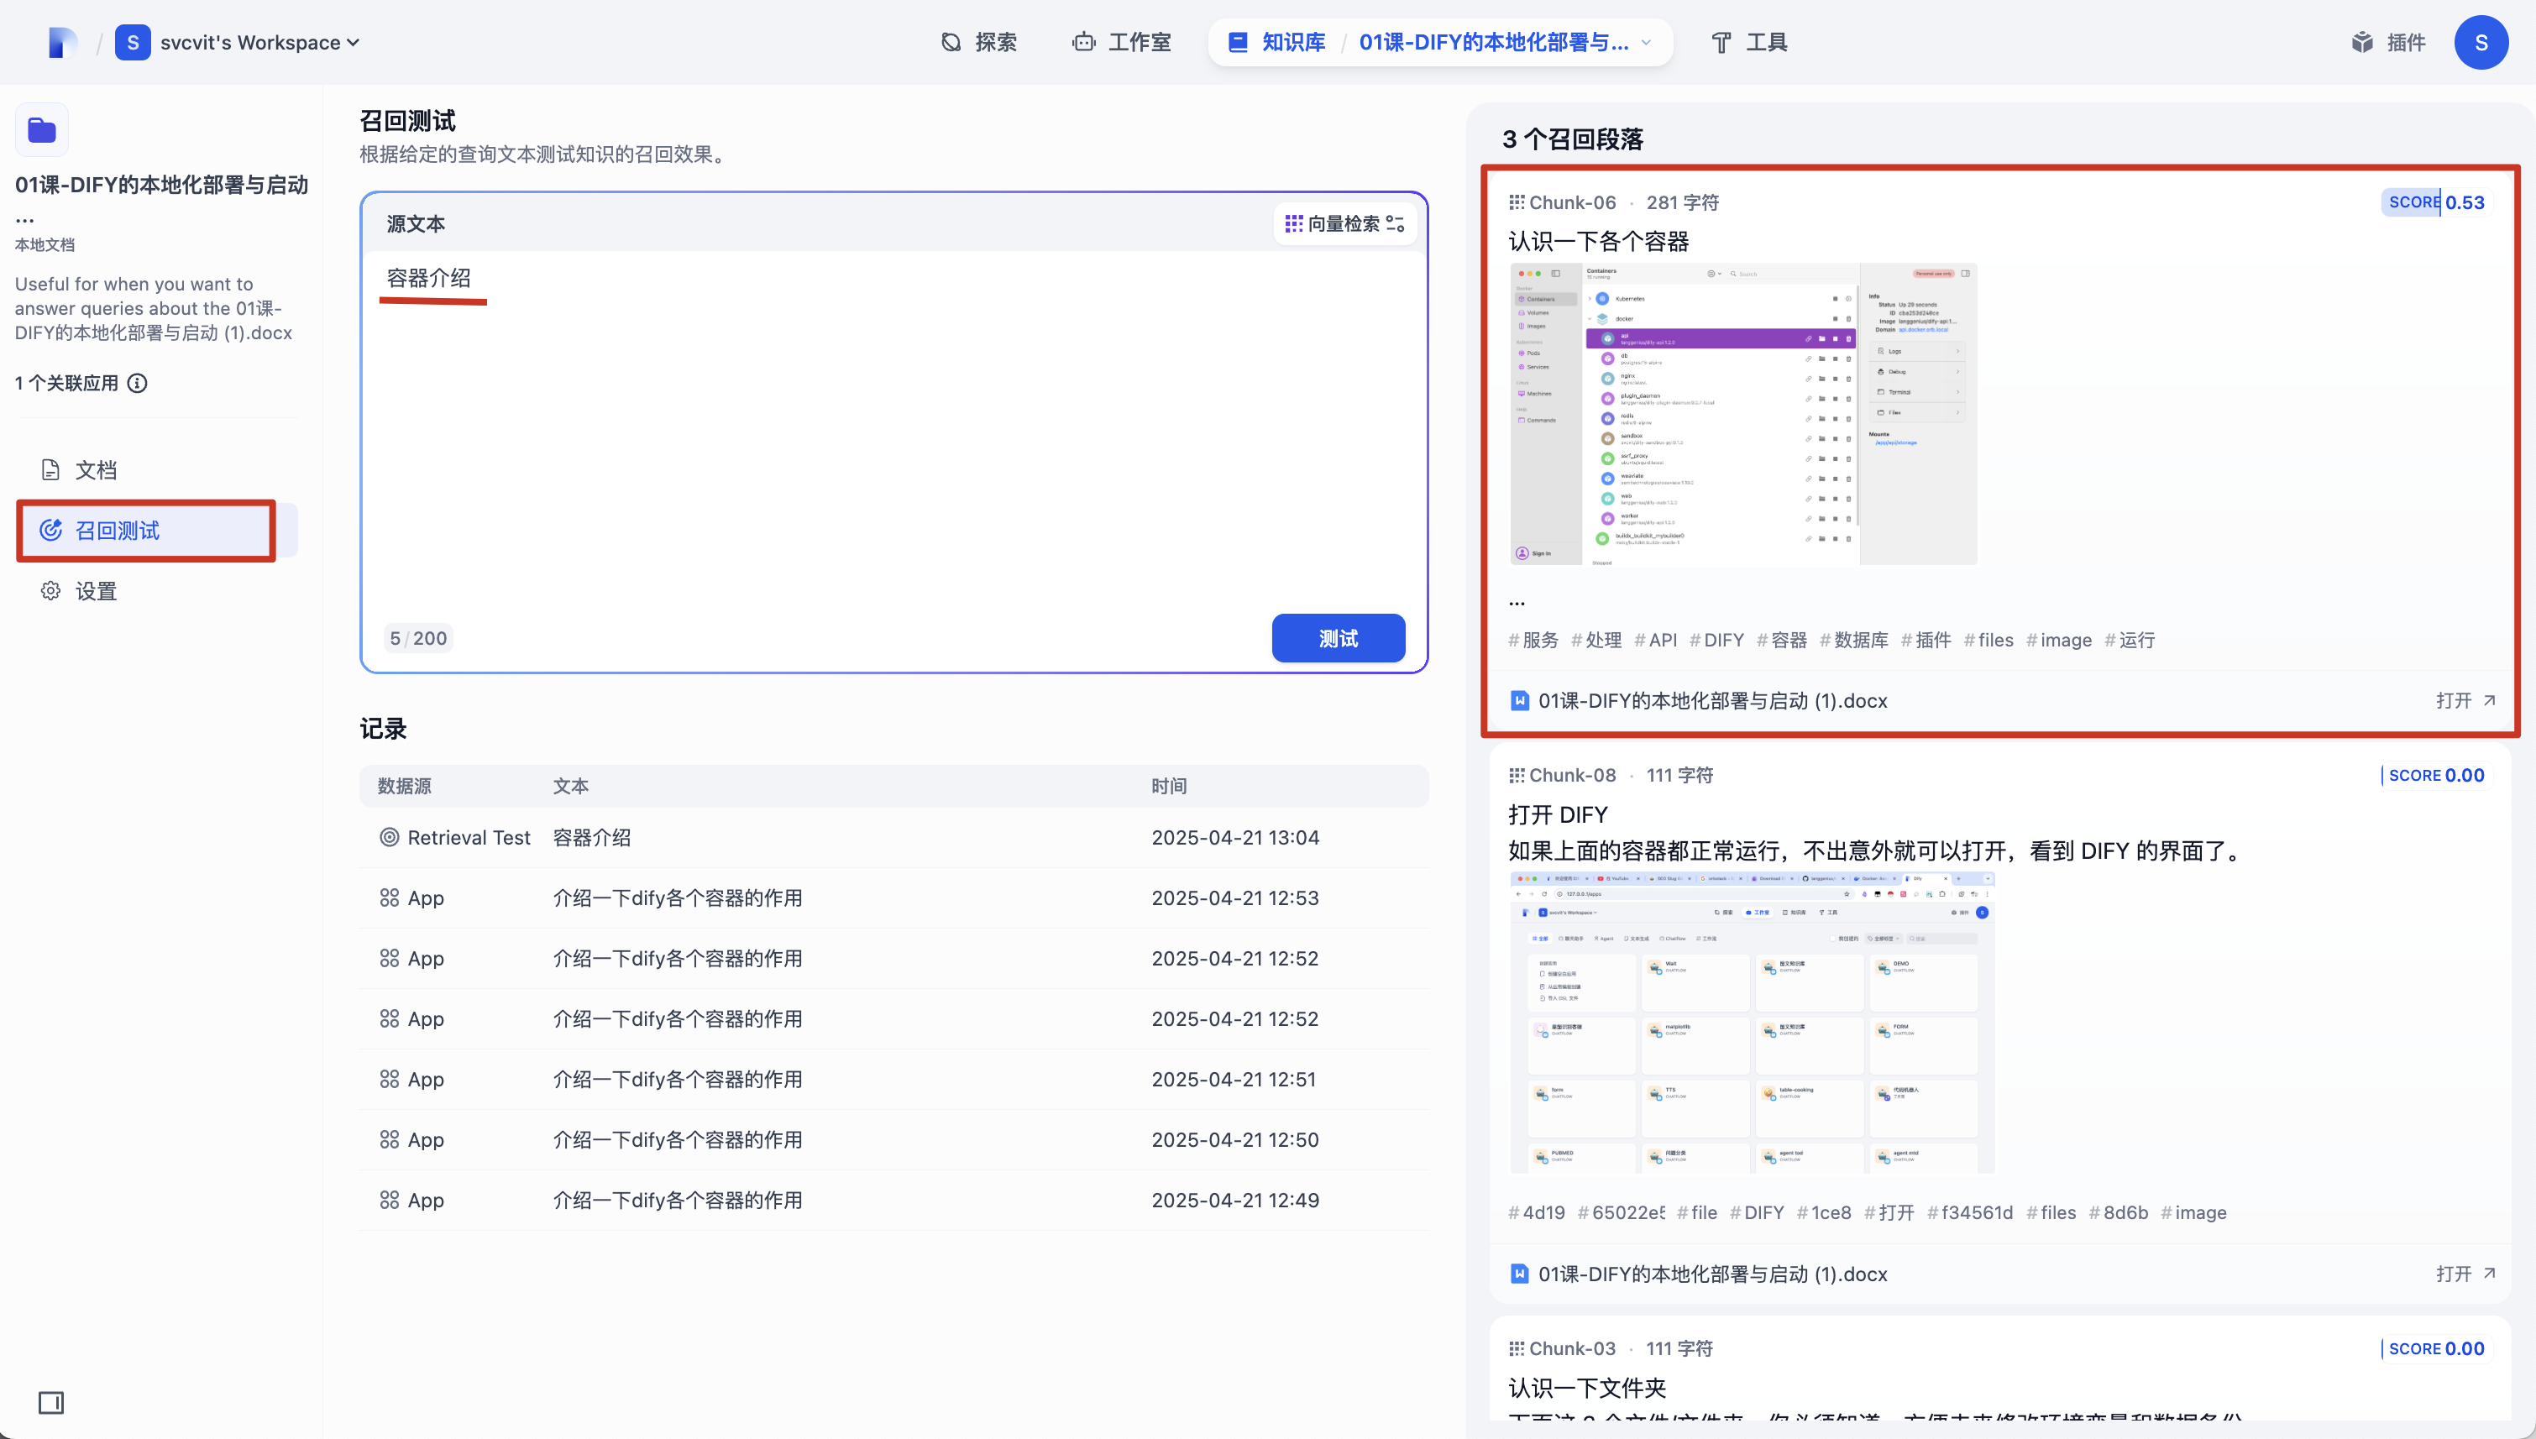Click the retrieval settings sliders icon
This screenshot has width=2536, height=1439.
pos(1396,224)
